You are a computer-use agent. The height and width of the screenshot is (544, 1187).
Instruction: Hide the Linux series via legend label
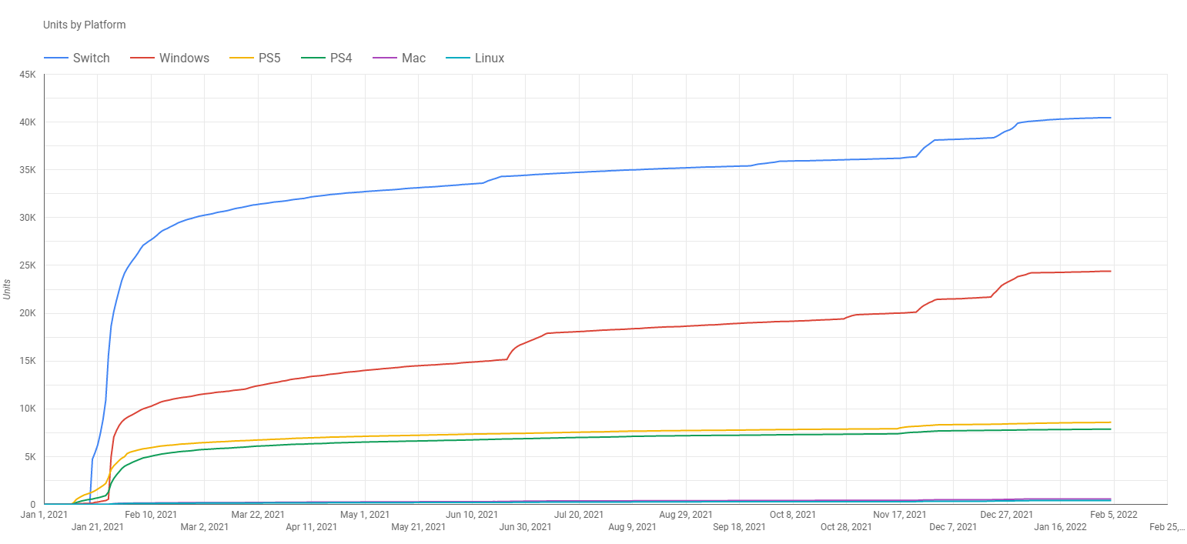pyautogui.click(x=490, y=58)
